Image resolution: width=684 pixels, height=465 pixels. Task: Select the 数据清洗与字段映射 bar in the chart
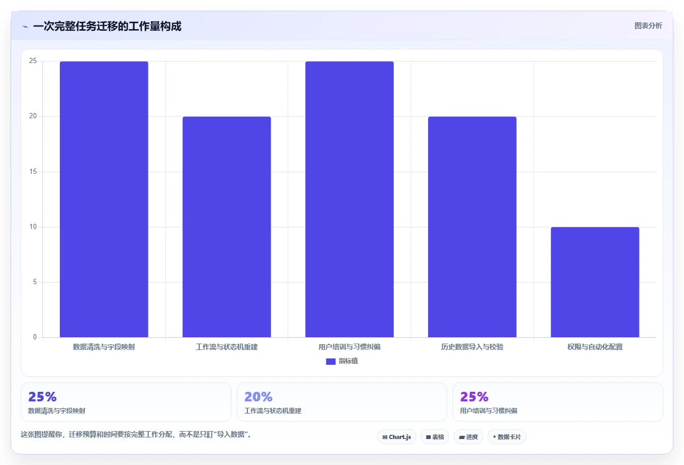click(104, 199)
